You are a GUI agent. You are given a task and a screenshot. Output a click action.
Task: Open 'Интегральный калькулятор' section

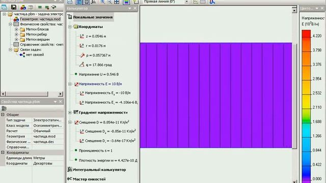pos(99,170)
